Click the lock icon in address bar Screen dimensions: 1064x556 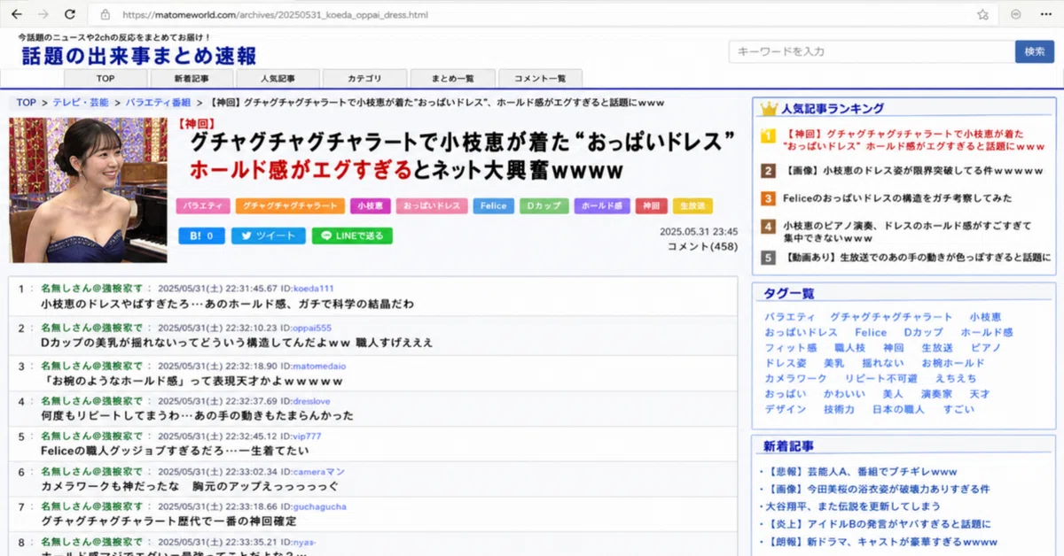(x=106, y=15)
